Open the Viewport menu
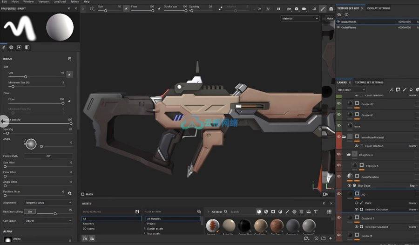The image size is (419, 245). click(x=43, y=2)
